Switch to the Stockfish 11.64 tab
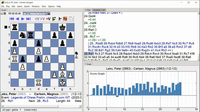 (99, 10)
